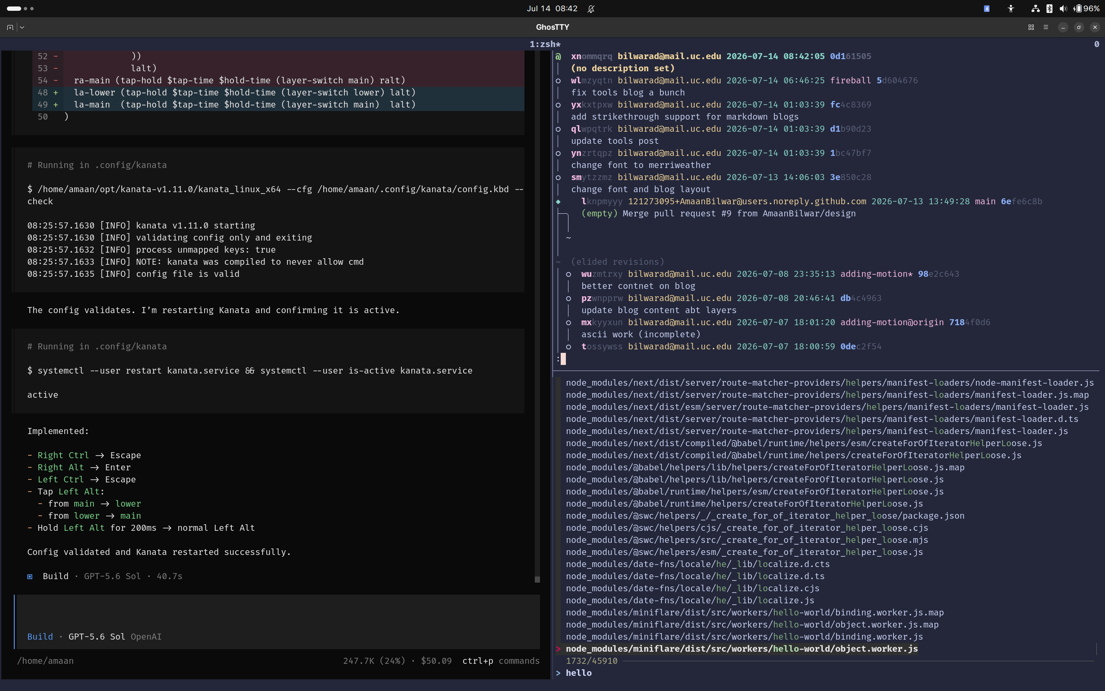
Task: Click the ctrl+p commands hint
Action: coord(501,661)
